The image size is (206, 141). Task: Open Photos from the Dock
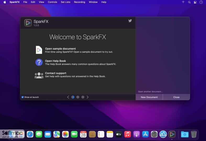point(65,134)
